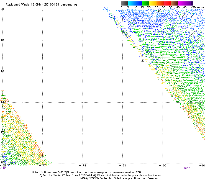Click the note line starting 'Note: 1) Times are GMT'

click(x=86, y=173)
